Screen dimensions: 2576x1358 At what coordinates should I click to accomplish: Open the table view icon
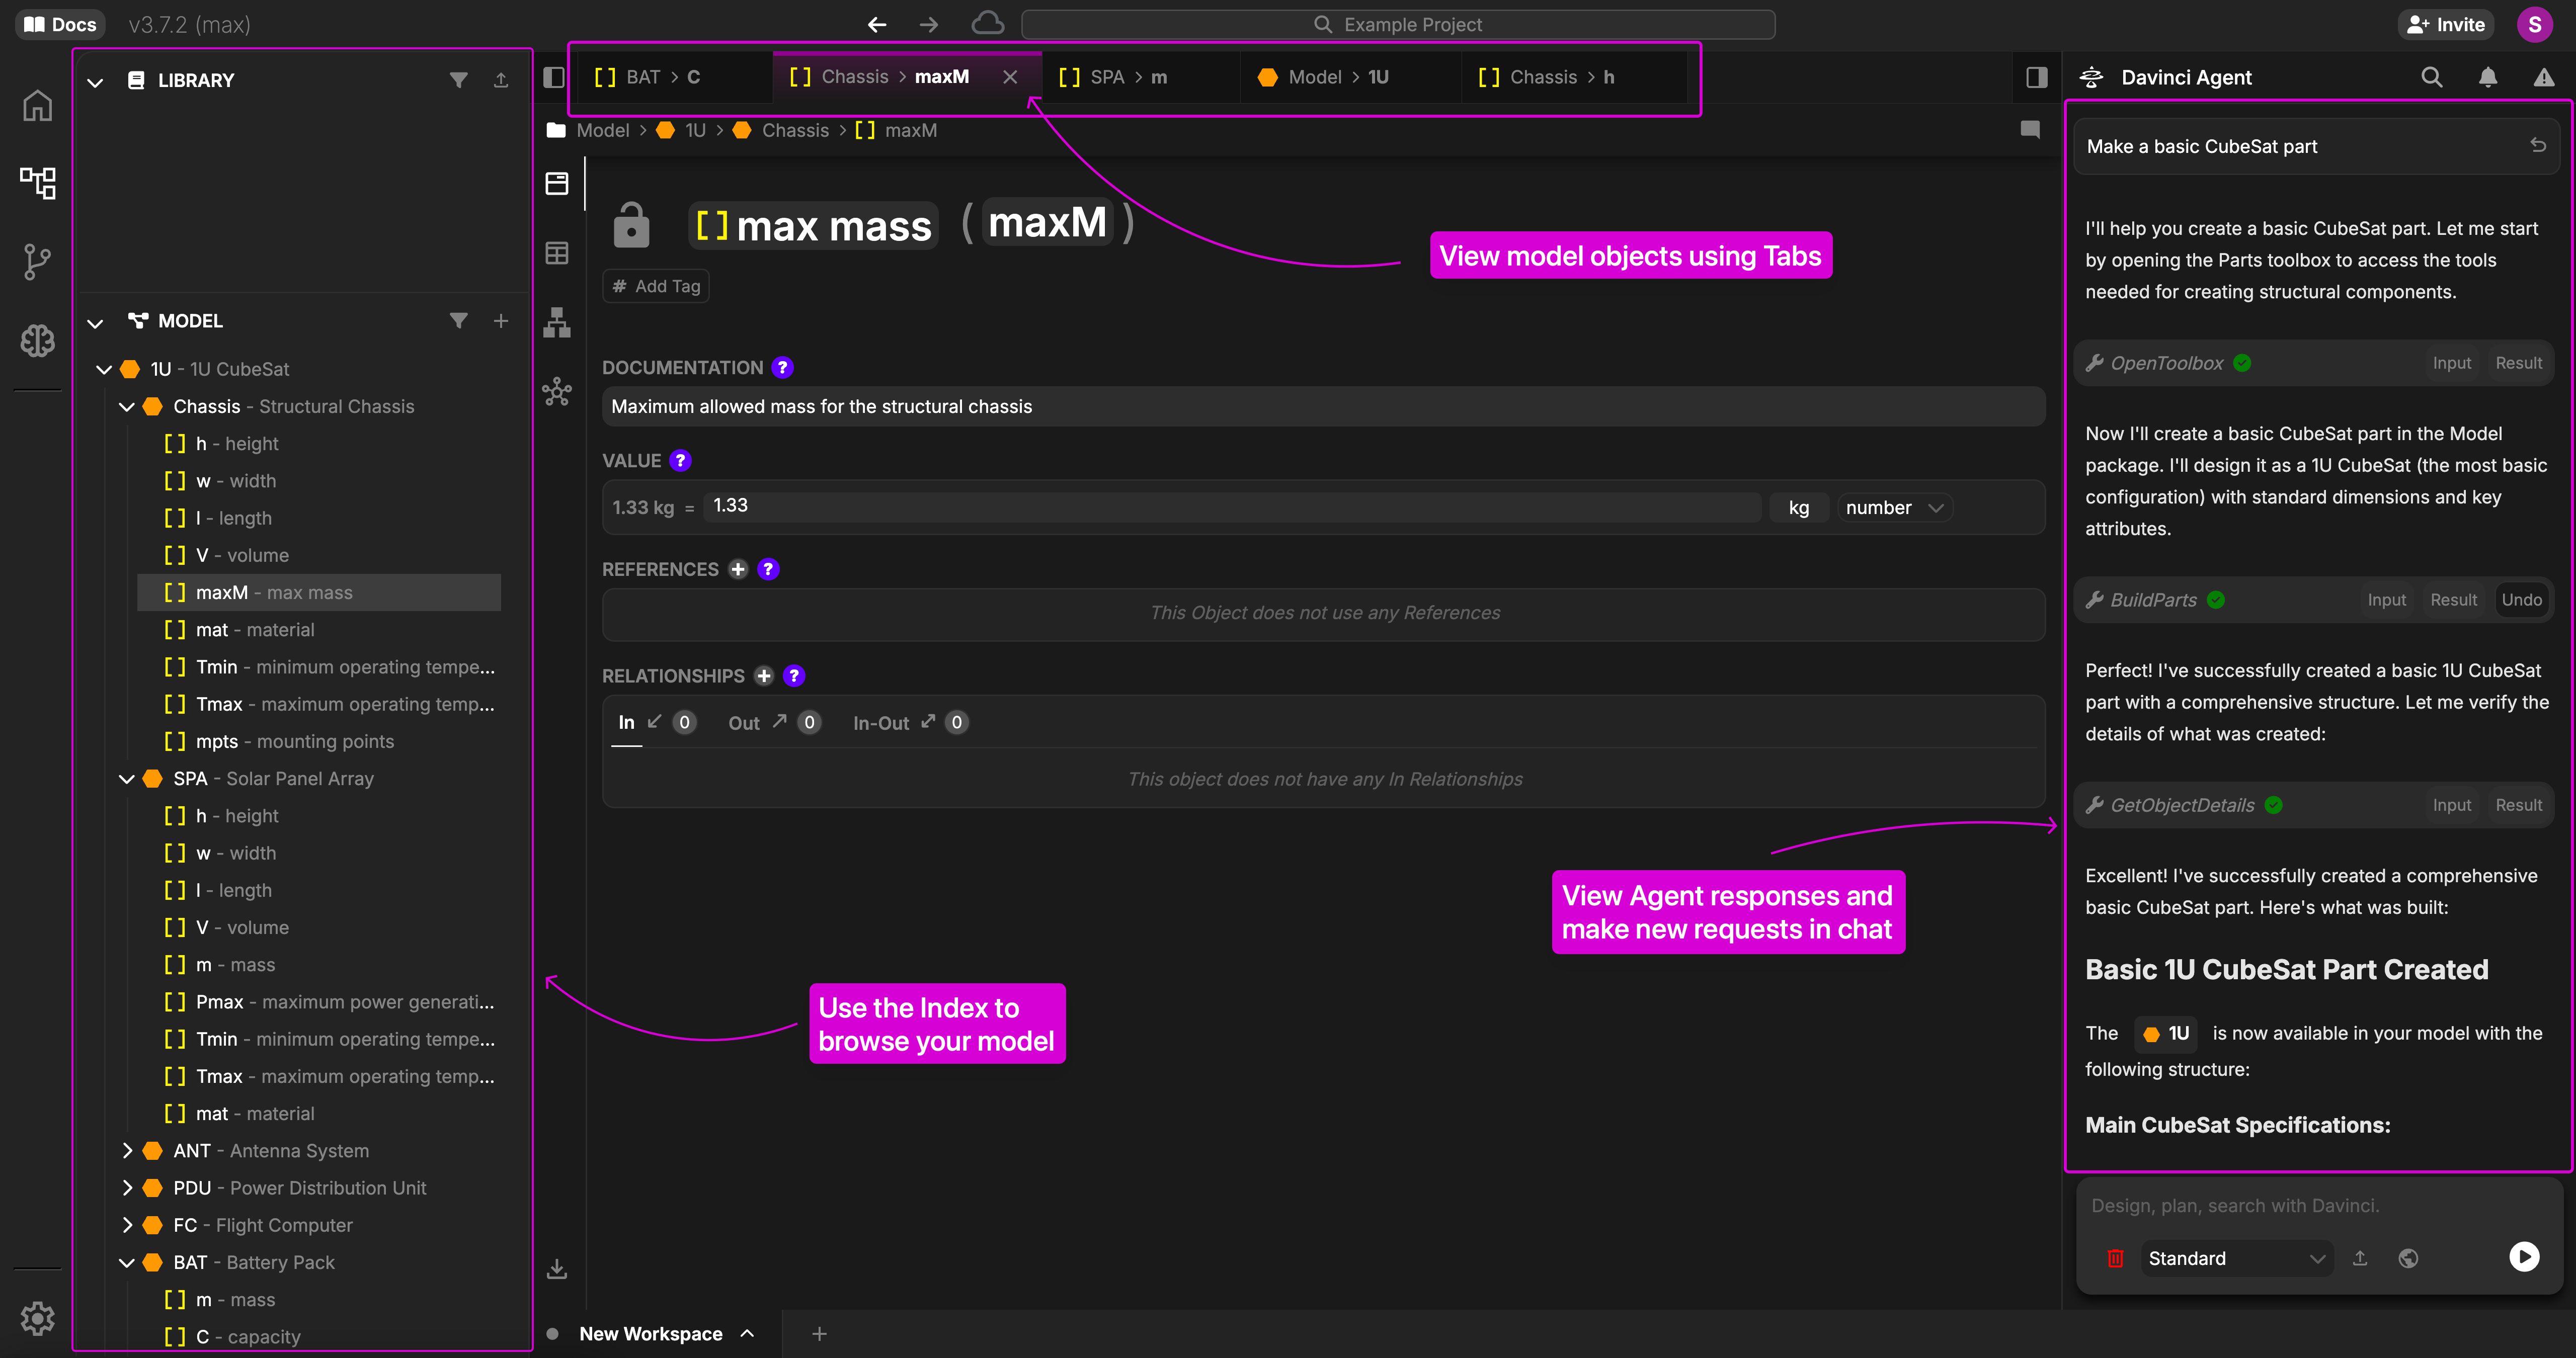557,253
